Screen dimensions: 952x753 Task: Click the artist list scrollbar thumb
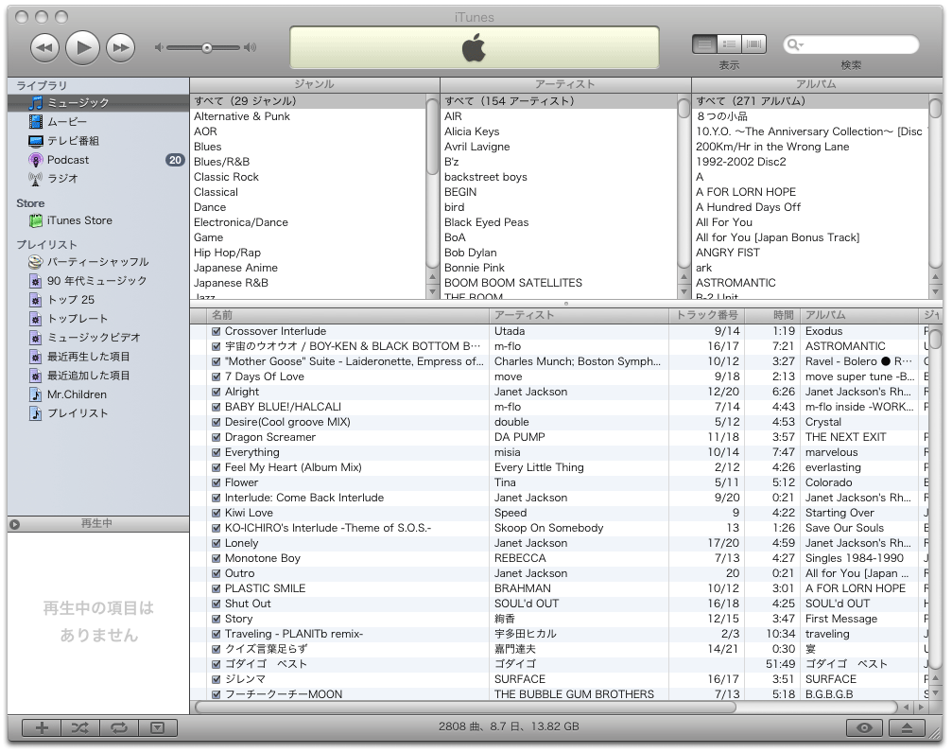click(684, 108)
